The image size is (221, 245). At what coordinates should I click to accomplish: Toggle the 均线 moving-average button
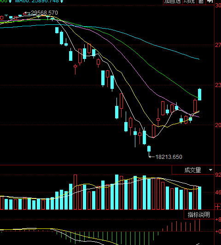pos(189,2)
